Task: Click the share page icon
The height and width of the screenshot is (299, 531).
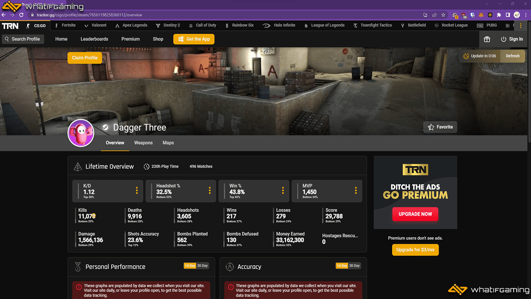Action: click(434, 15)
